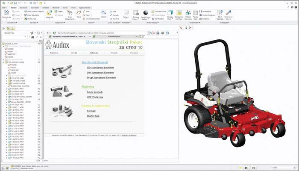This screenshot has width=299, height=171.
Task: Open the Investigate group dropdown
Action: click(x=224, y=23)
